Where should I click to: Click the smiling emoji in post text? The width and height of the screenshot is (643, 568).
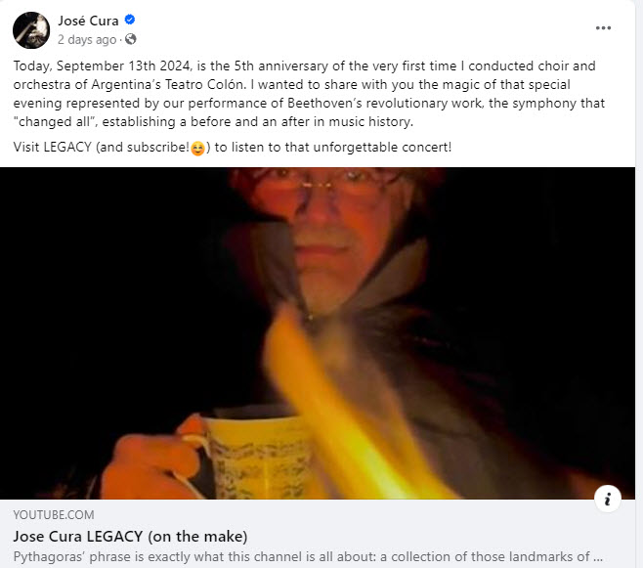197,148
